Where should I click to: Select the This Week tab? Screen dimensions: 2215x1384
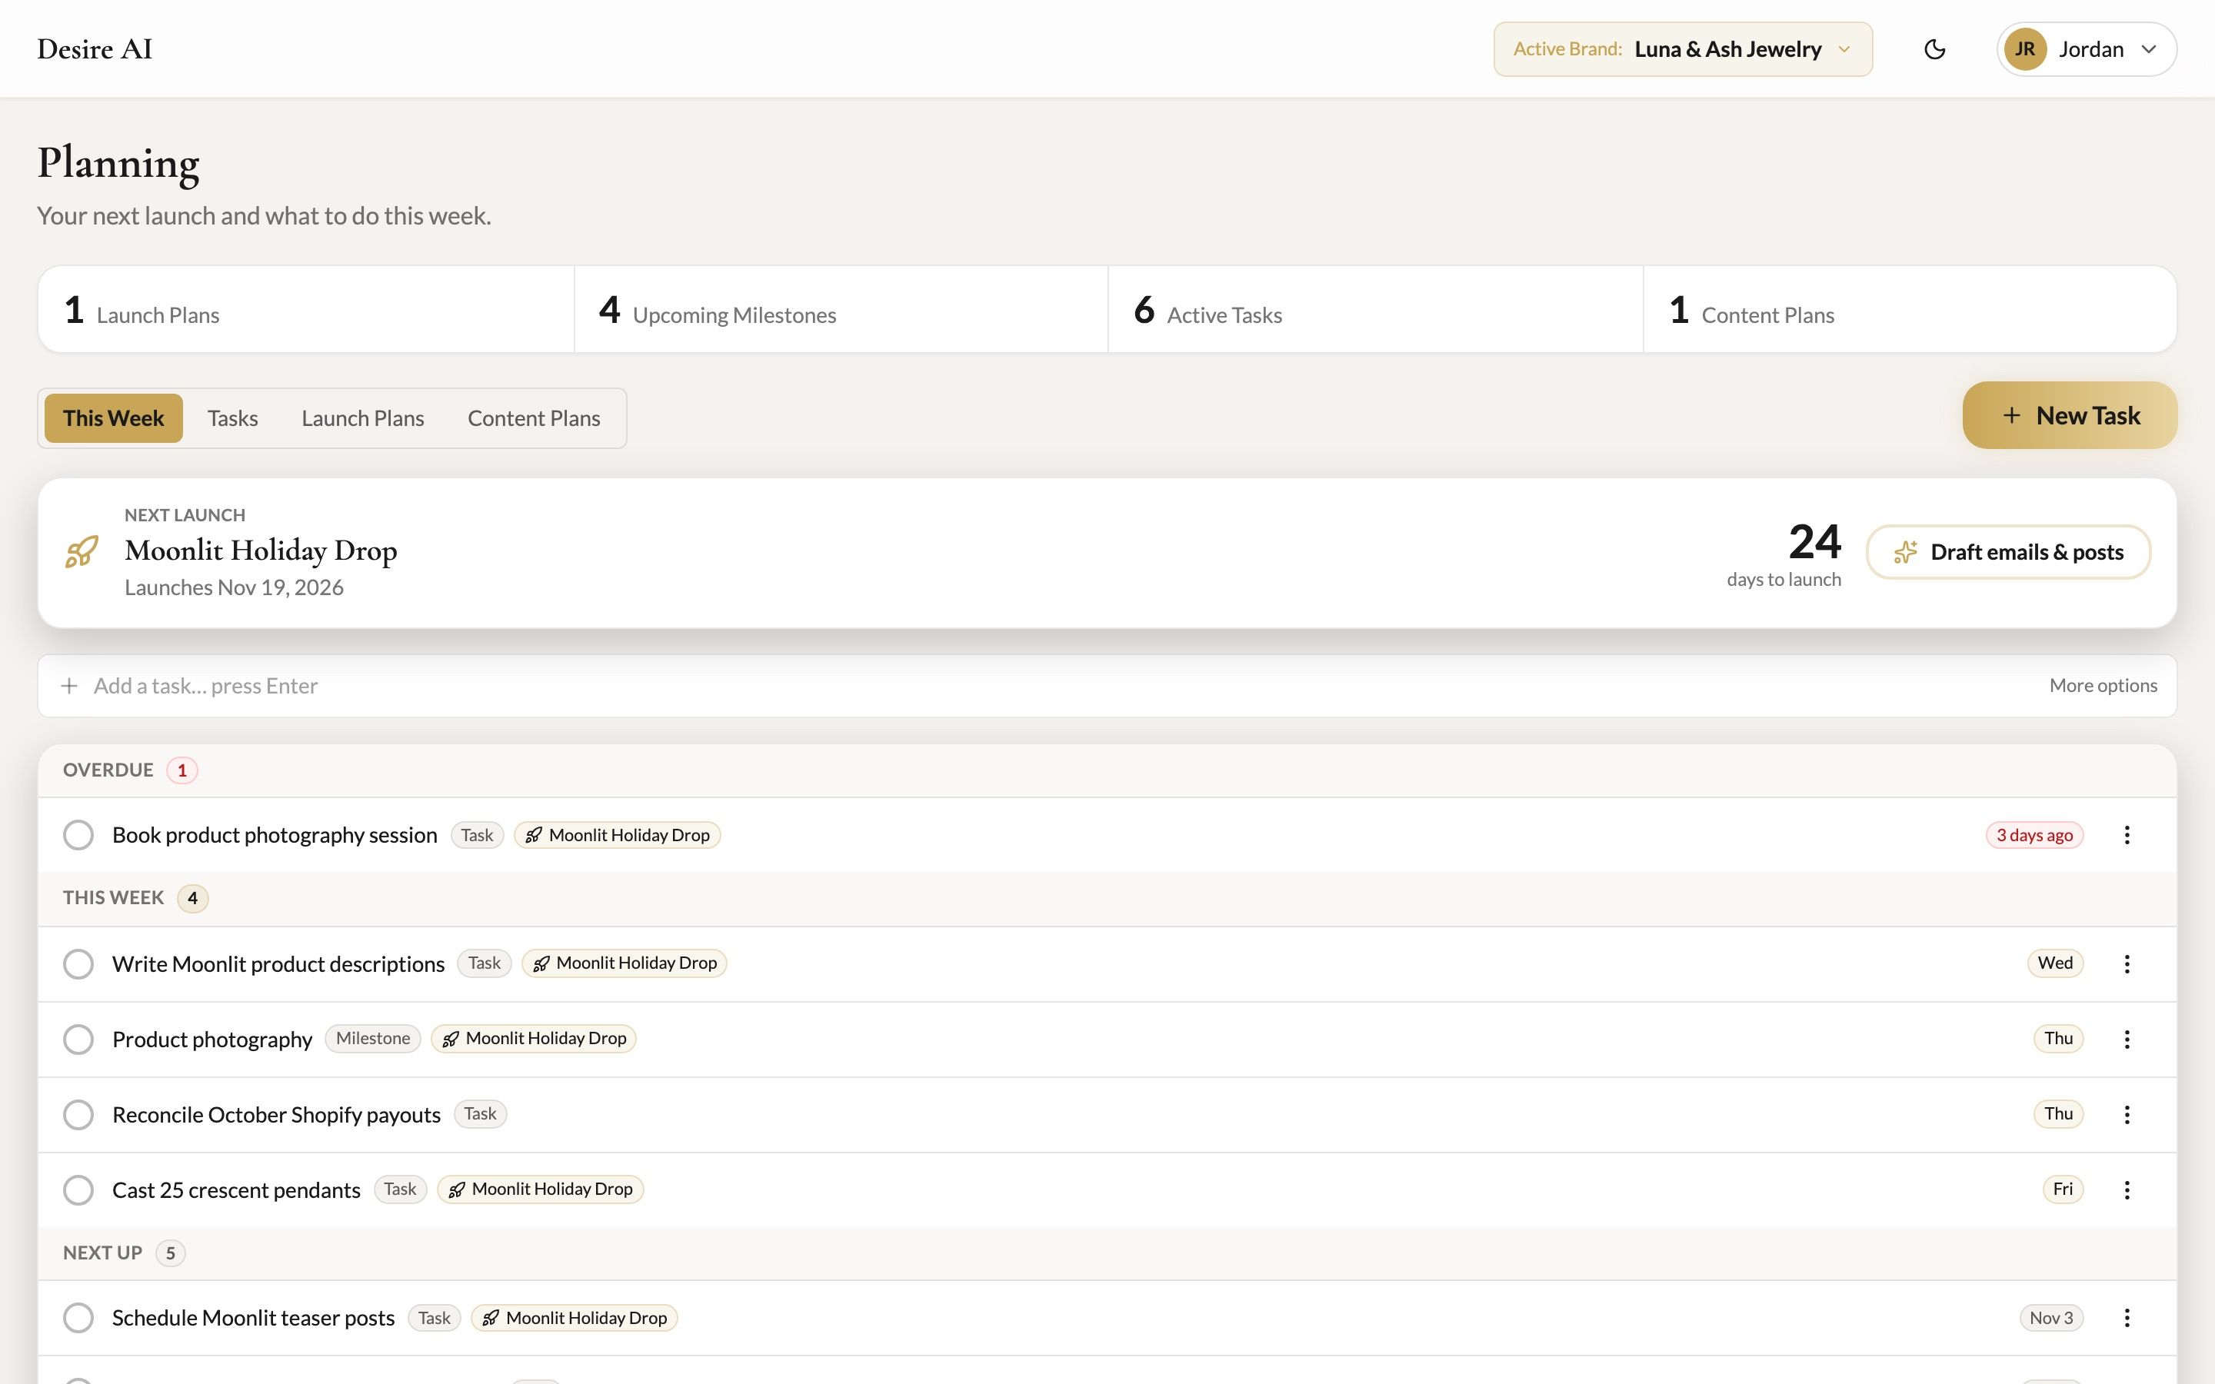coord(114,418)
